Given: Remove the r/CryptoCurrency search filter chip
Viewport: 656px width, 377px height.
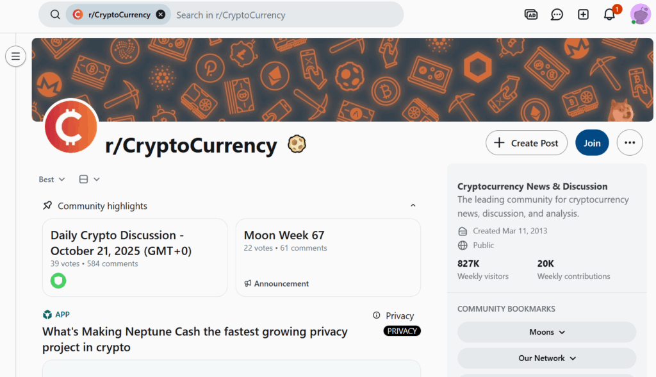Looking at the screenshot, I should click(160, 15).
